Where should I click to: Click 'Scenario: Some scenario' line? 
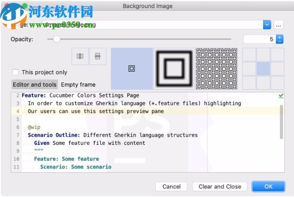click(x=76, y=167)
